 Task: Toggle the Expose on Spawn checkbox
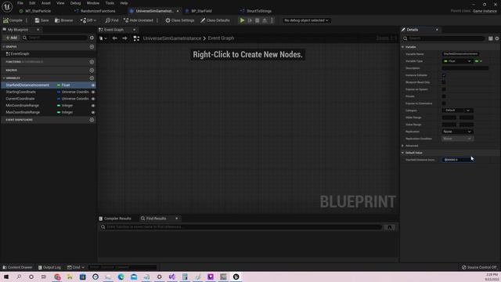click(444, 89)
